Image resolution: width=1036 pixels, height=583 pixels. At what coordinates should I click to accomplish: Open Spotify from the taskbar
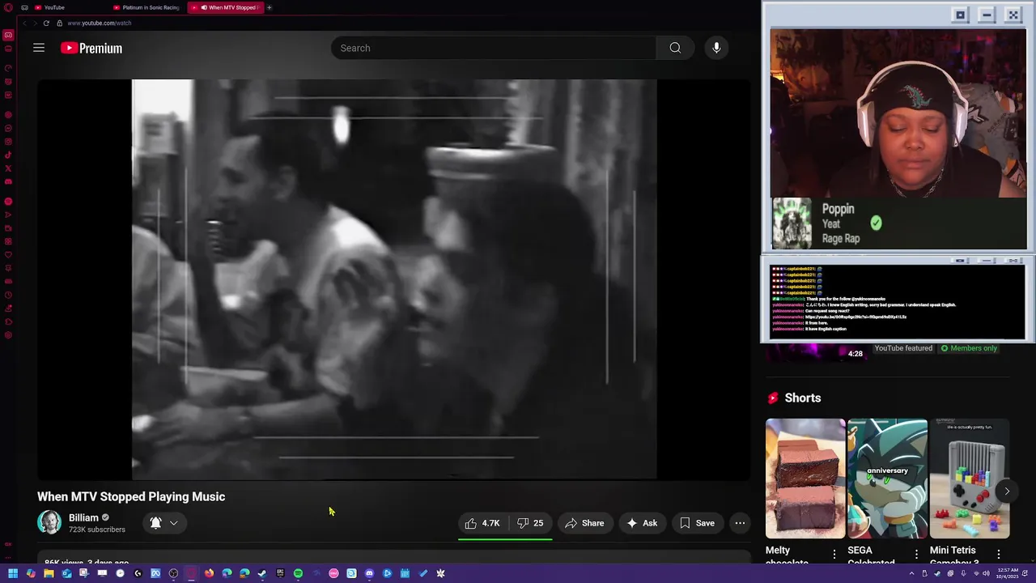pos(298,573)
